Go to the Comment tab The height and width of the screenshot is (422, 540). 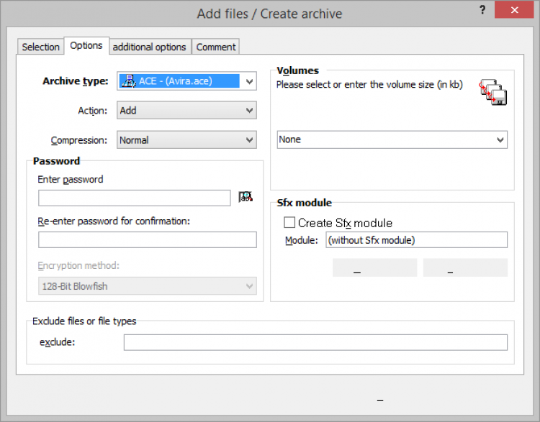pos(216,47)
